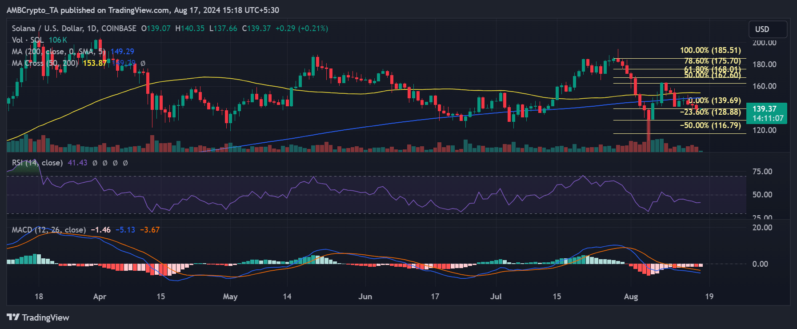This screenshot has height=329, width=797.
Task: Click the volume value 106K
Action: (58, 40)
